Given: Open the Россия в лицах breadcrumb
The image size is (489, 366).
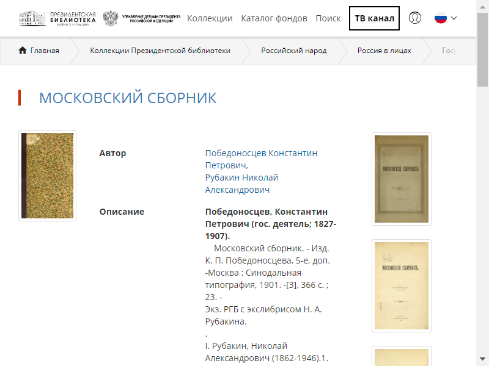Looking at the screenshot, I should (x=384, y=51).
